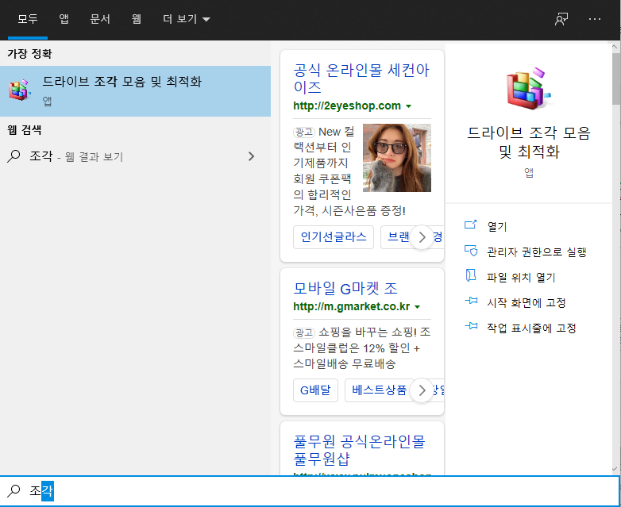This screenshot has width=621, height=507.
Task: Switch to the 문서 tab
Action: click(100, 19)
